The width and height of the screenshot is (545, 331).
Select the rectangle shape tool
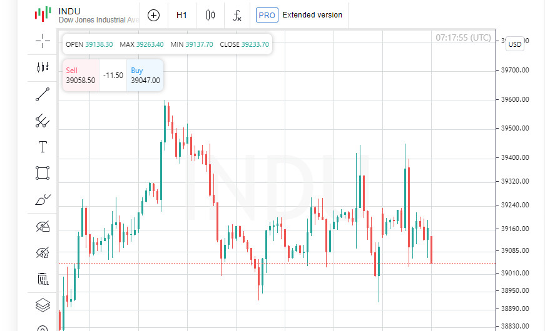[43, 173]
